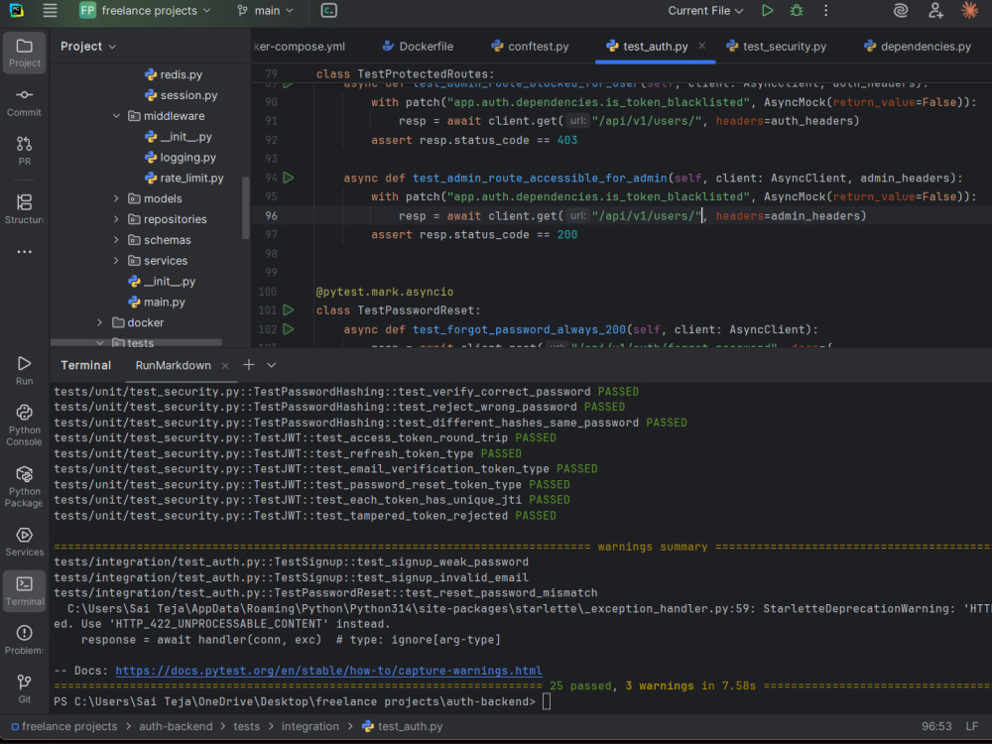Click project tree vertical scrollbar

point(245,207)
